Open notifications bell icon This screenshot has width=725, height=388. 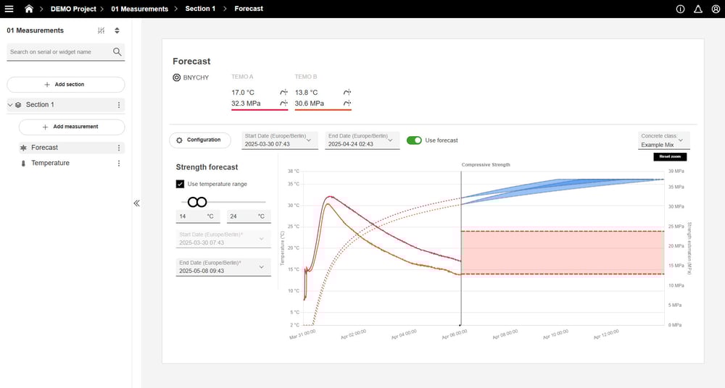click(x=697, y=9)
